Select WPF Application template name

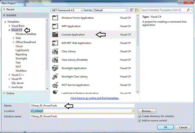click(71, 26)
